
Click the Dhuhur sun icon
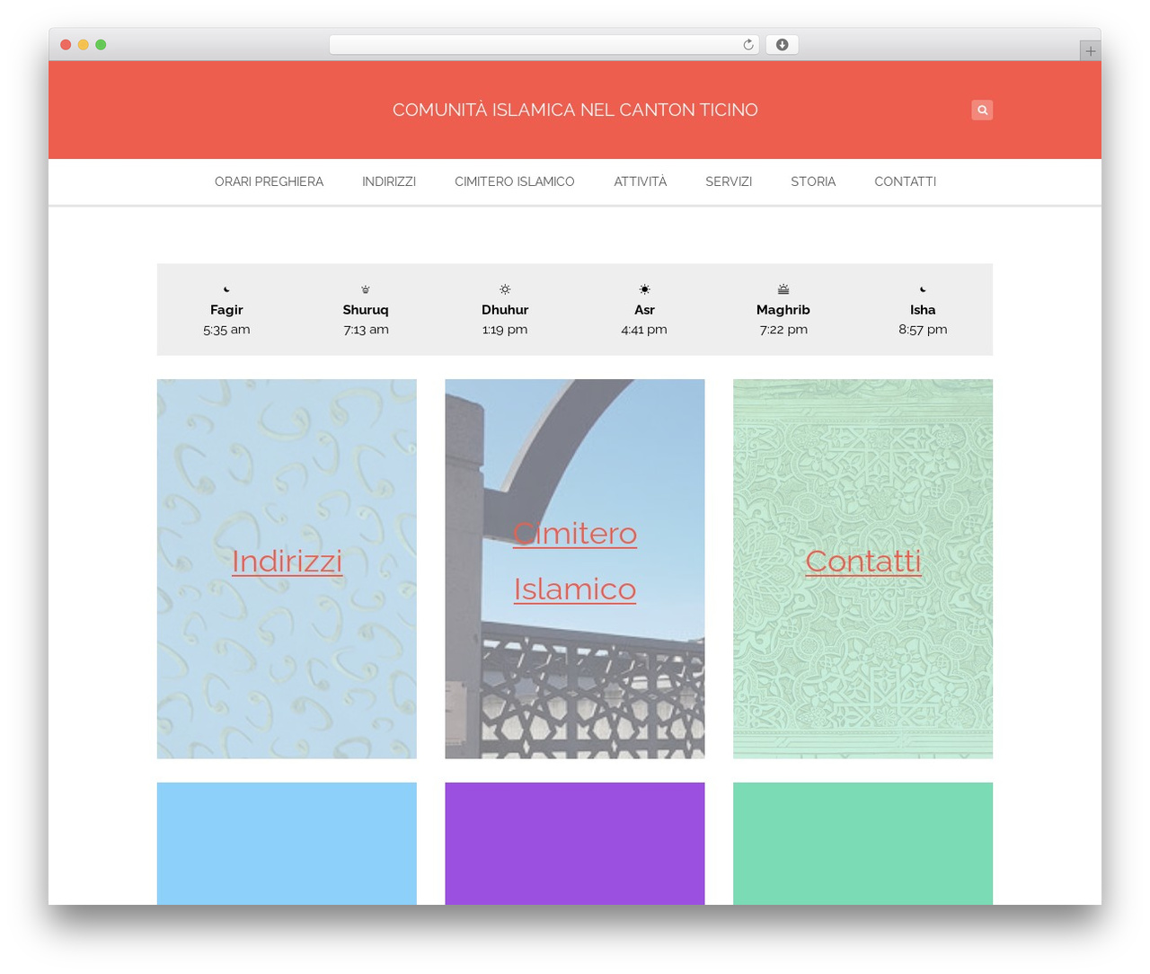coord(505,289)
